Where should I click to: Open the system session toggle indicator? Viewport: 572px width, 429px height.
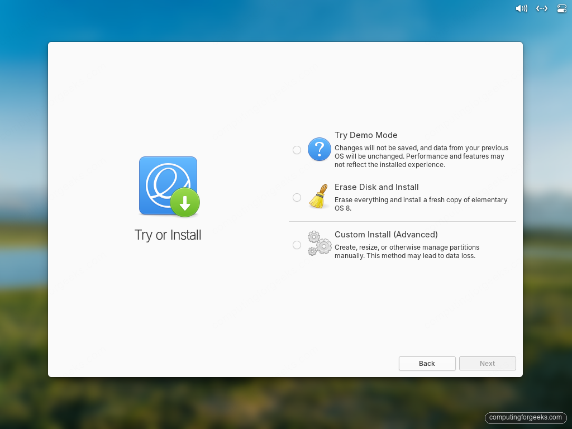tap(562, 8)
